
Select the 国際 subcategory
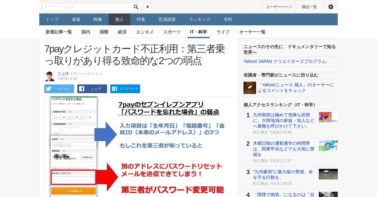[104, 32]
